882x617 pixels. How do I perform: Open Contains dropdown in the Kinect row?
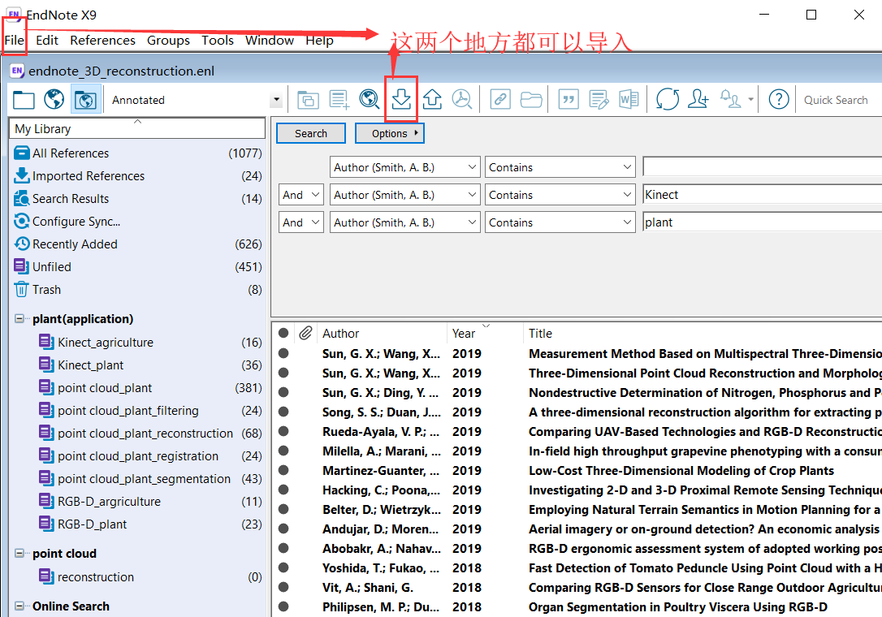560,195
